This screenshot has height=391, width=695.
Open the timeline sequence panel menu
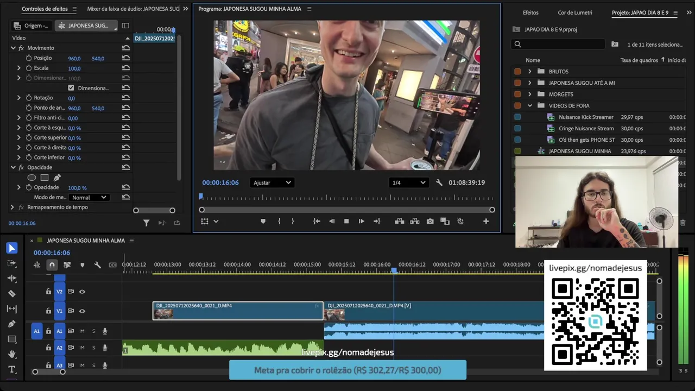131,241
